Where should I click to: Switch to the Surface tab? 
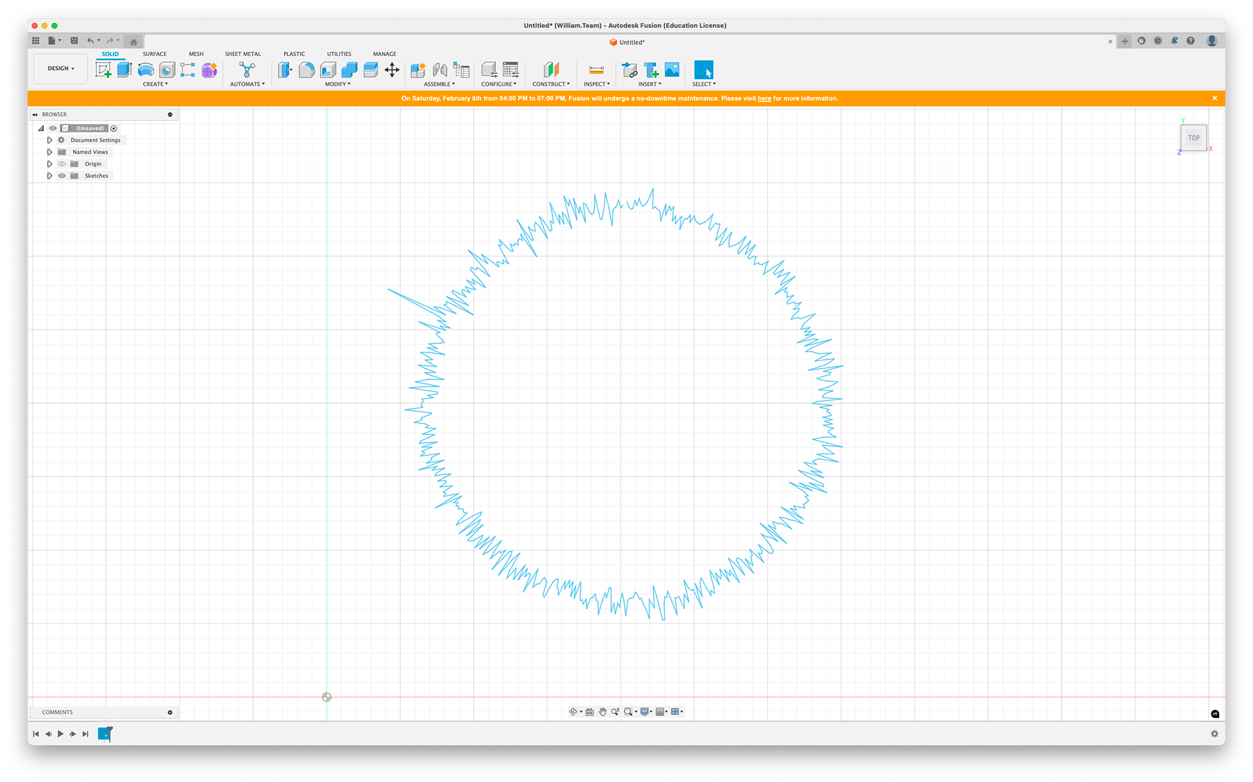click(x=155, y=54)
